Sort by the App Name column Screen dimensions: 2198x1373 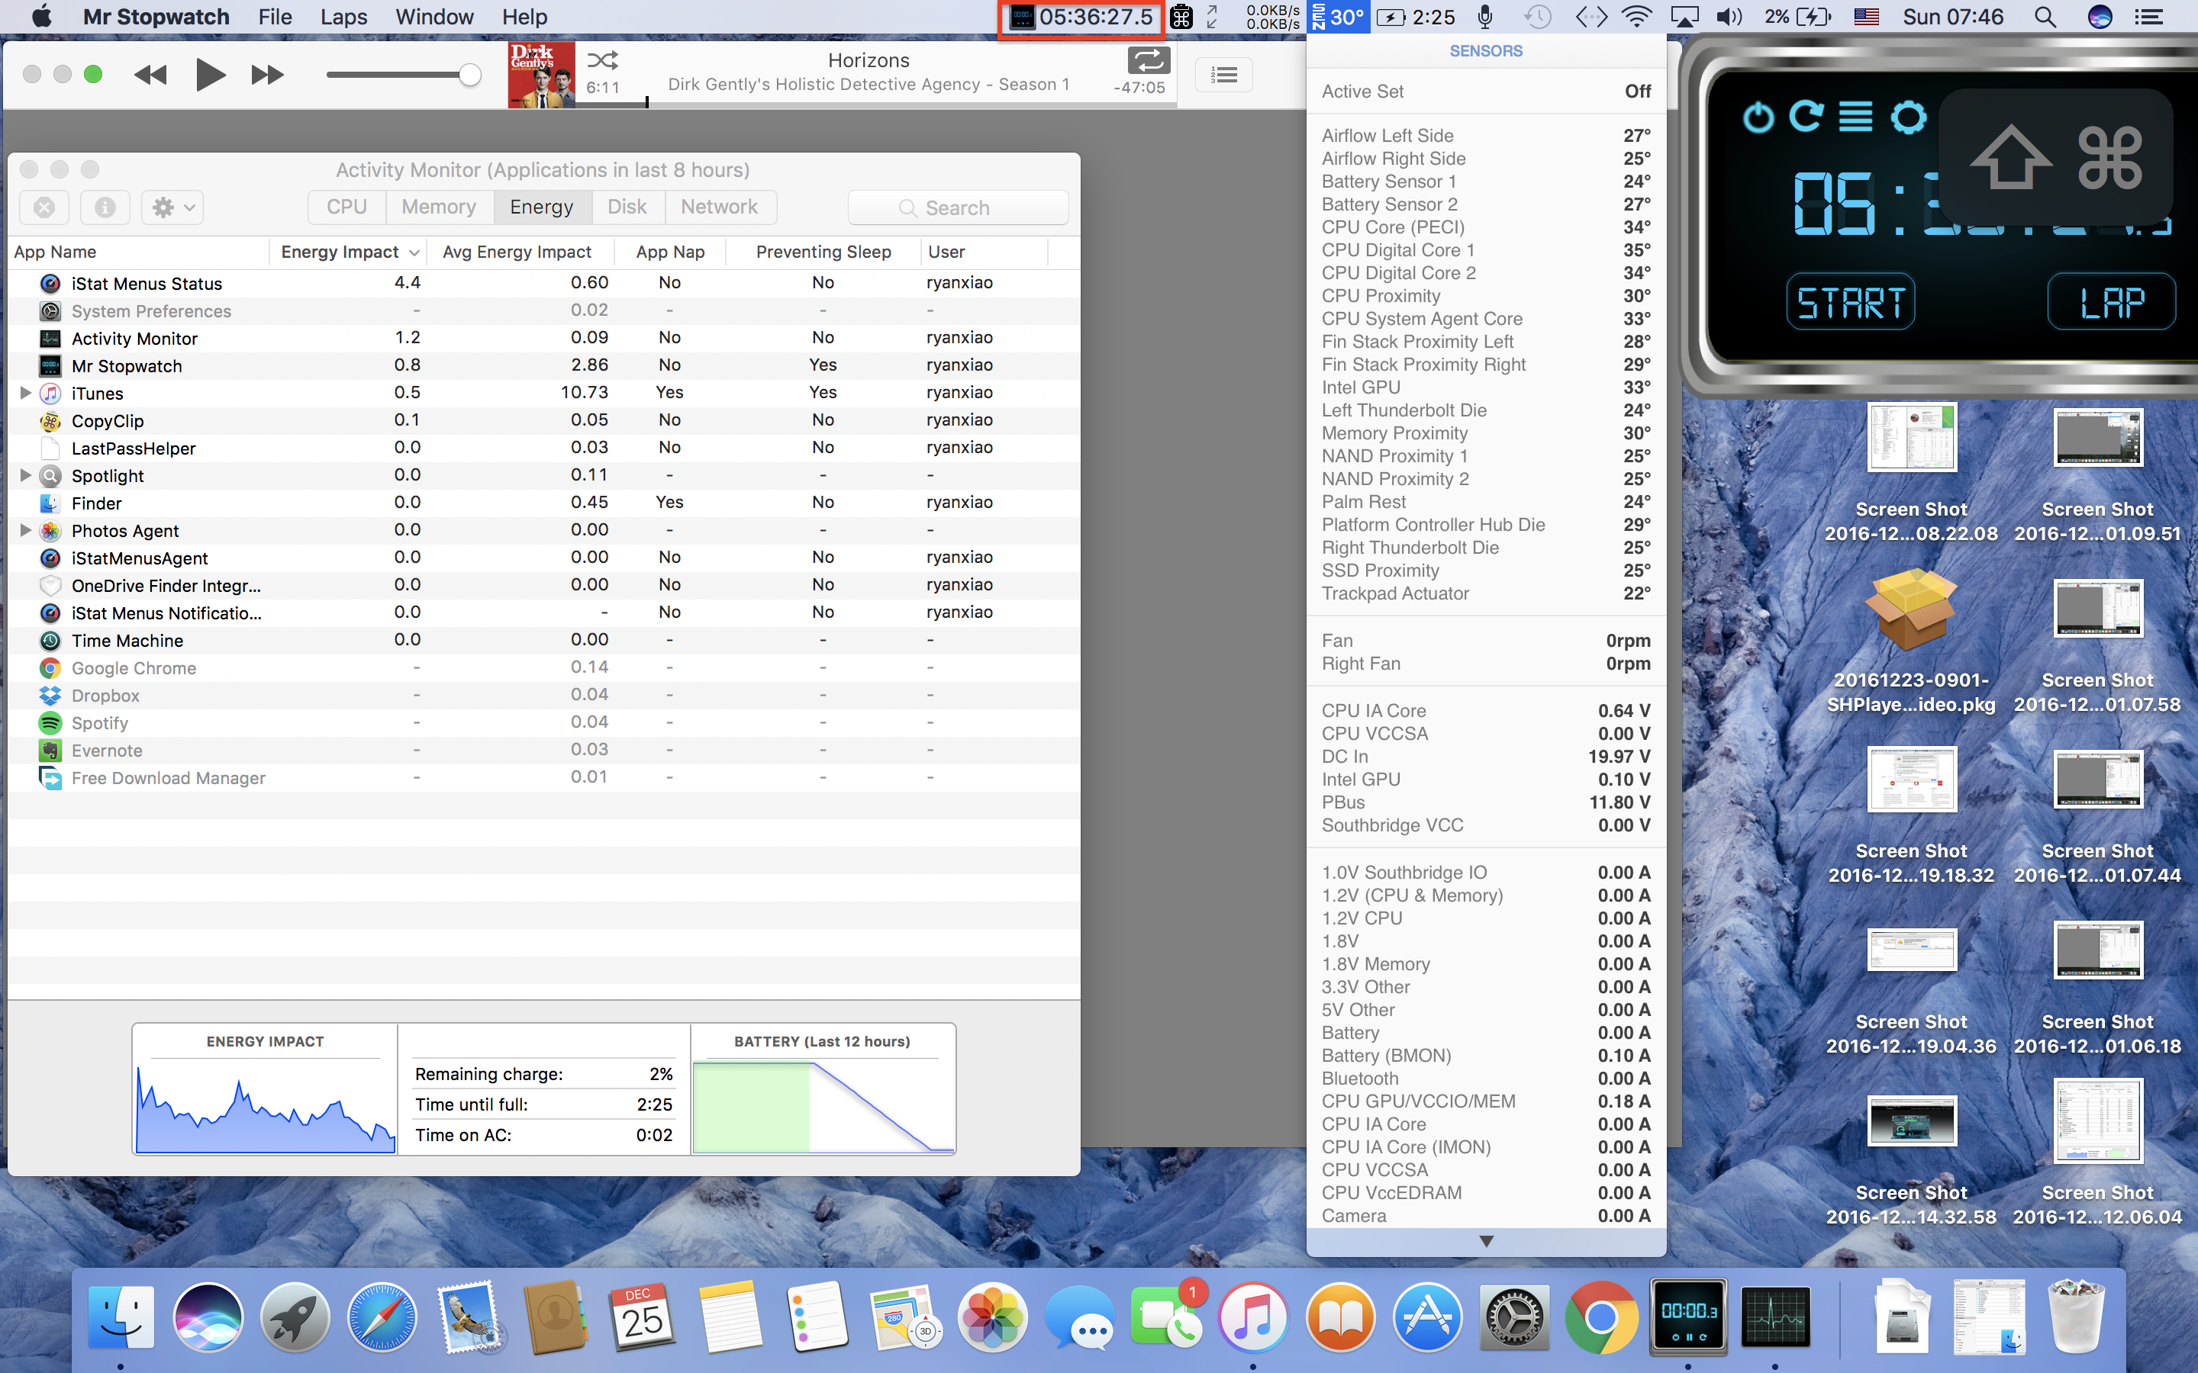(x=138, y=252)
